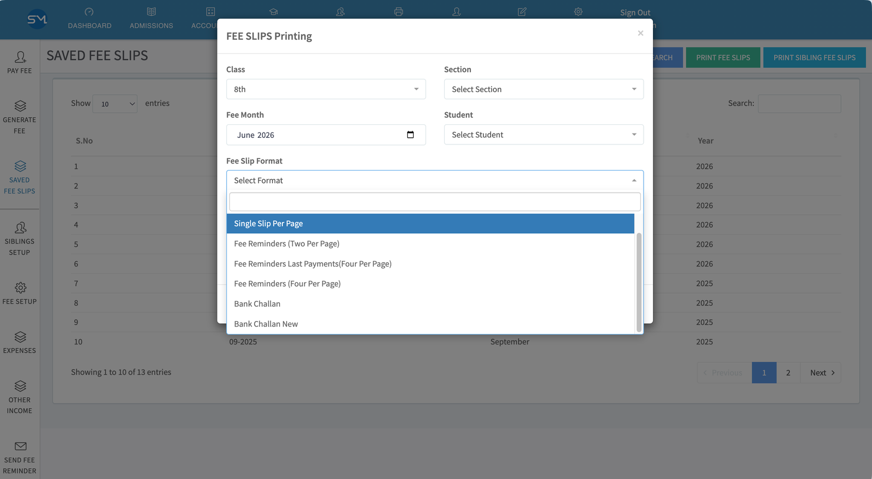Sort by Year column header
The height and width of the screenshot is (479, 872).
tap(705, 141)
